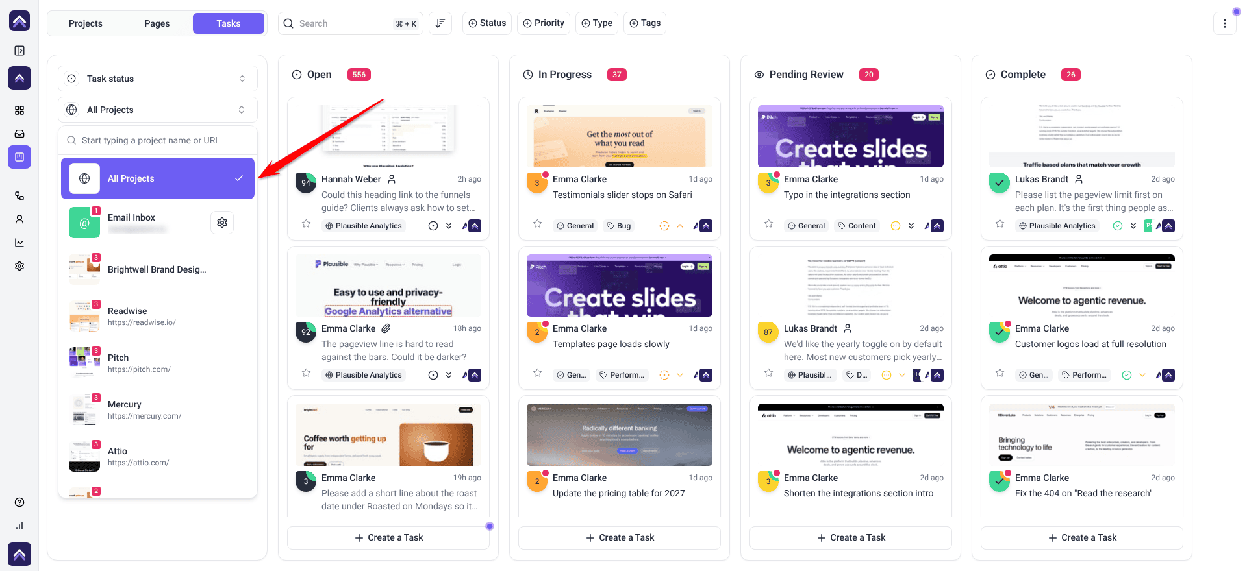Create a Task in the Open column
1247x571 pixels.
388,537
